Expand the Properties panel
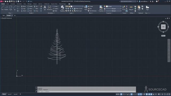 (x=109, y=13)
